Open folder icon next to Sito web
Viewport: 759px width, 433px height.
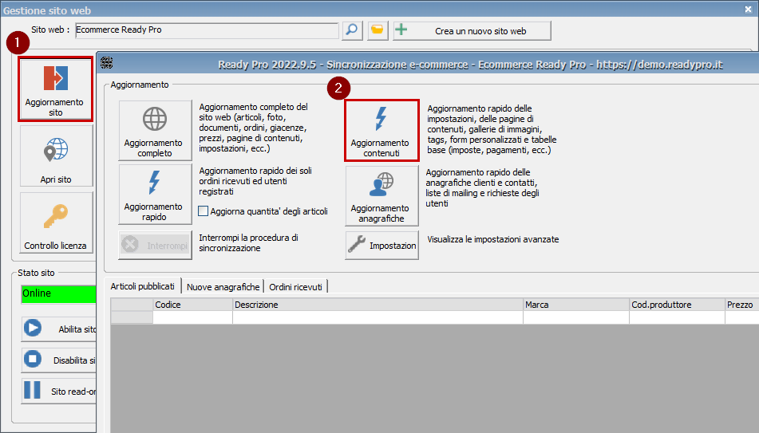(377, 30)
